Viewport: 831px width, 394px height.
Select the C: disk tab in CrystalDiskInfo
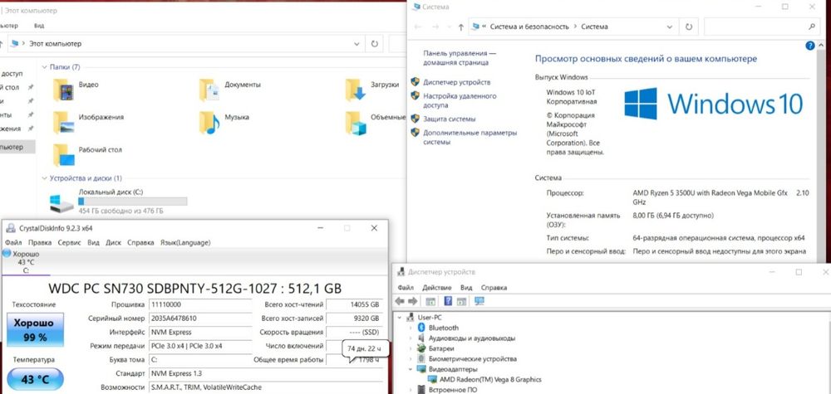[26, 262]
